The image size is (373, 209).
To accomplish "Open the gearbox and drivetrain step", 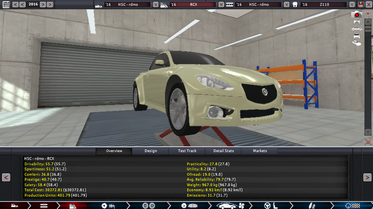I will click(x=108, y=205).
